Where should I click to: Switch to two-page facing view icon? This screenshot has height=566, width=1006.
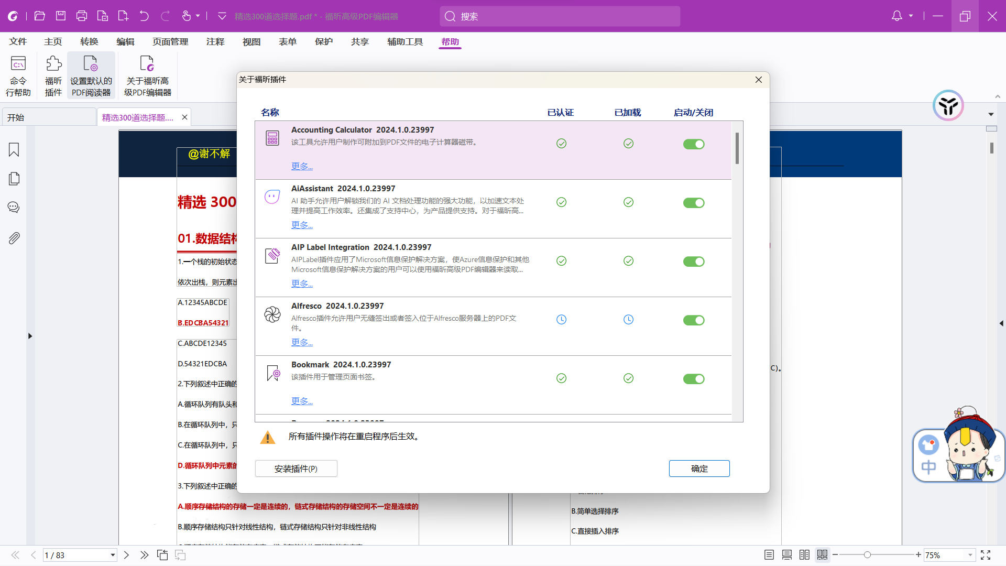[x=805, y=555]
